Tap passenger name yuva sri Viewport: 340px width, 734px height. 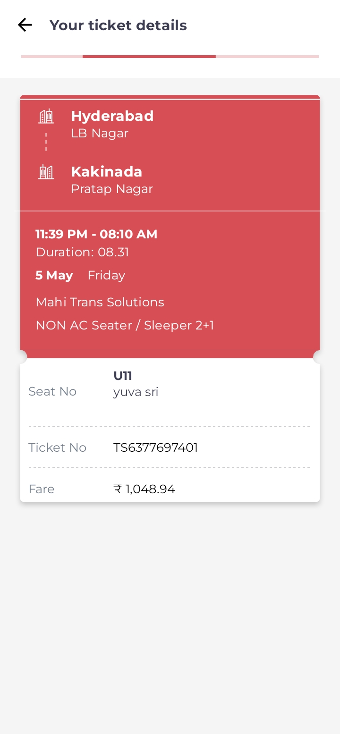pos(136,392)
